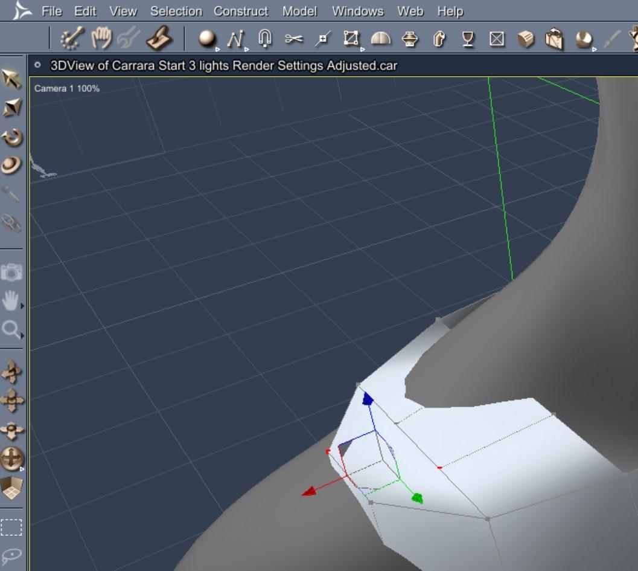Open the Windows menu
Image resolution: width=638 pixels, height=571 pixels.
click(x=358, y=11)
